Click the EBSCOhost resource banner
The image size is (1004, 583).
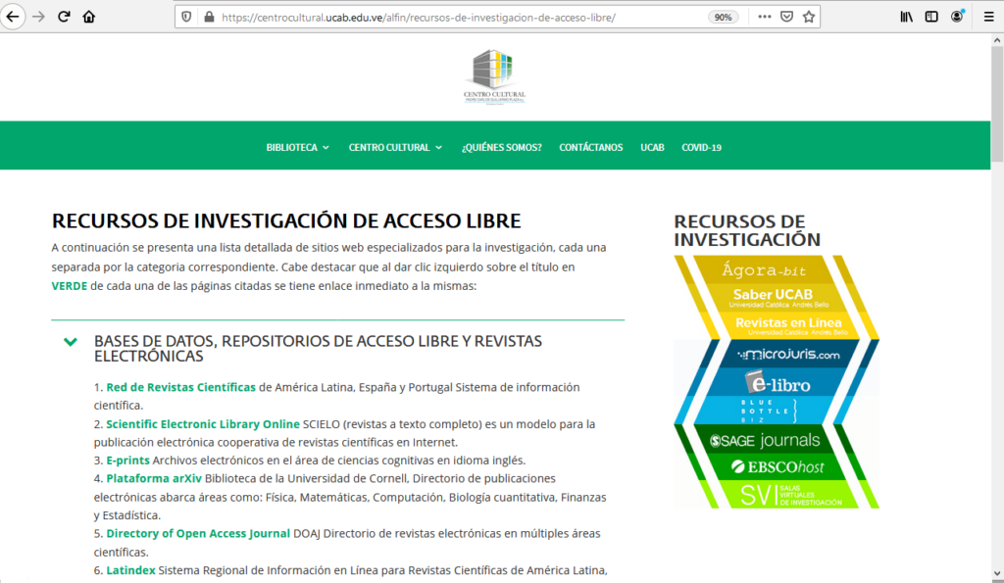coord(776,467)
